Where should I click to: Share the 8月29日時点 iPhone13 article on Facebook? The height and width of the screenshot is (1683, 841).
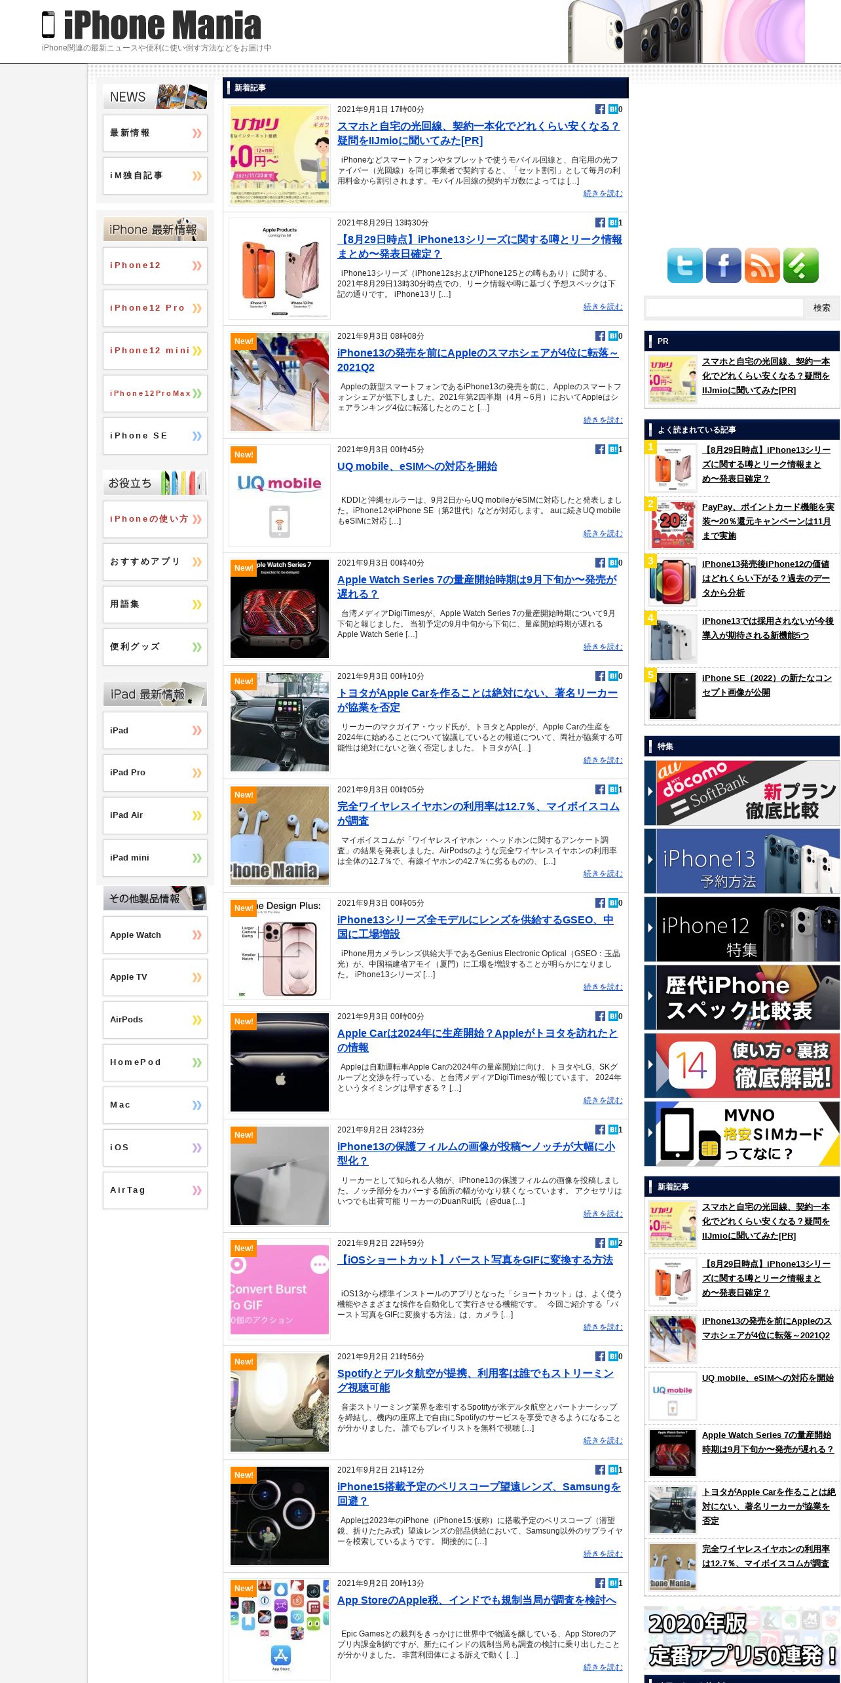[x=600, y=223]
